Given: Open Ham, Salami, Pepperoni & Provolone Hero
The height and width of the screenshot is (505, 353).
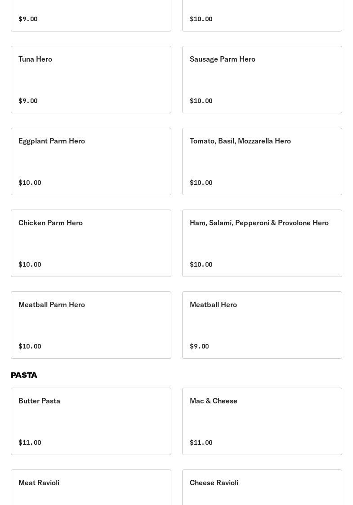Looking at the screenshot, I should (x=262, y=243).
